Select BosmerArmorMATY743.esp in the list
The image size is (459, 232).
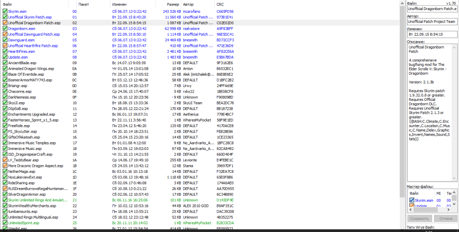click(x=30, y=80)
